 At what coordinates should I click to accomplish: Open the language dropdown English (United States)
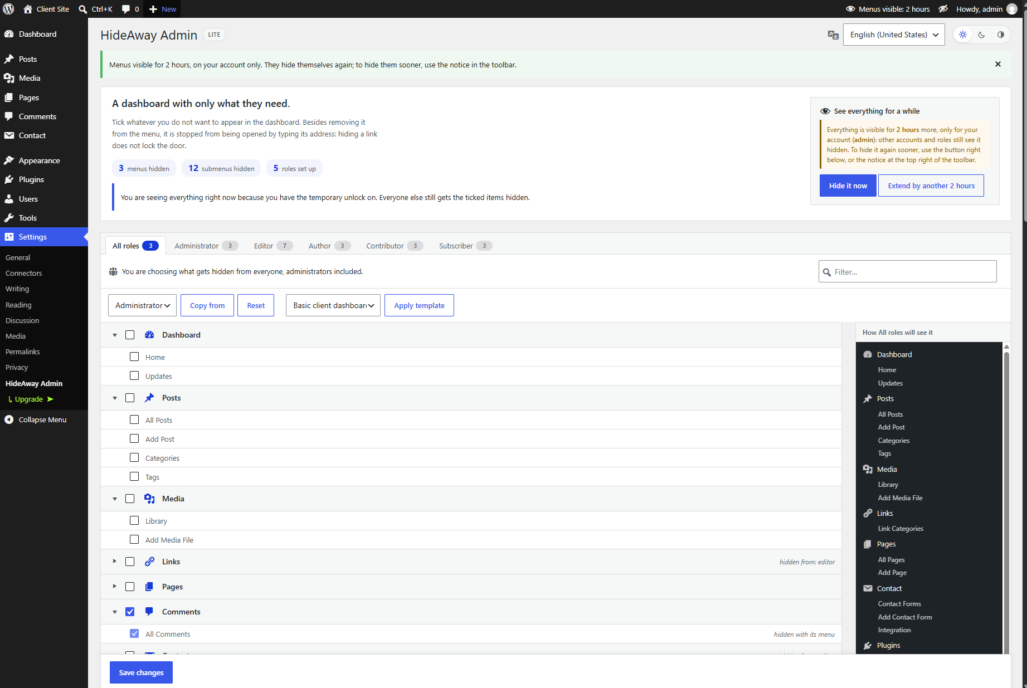(x=894, y=35)
